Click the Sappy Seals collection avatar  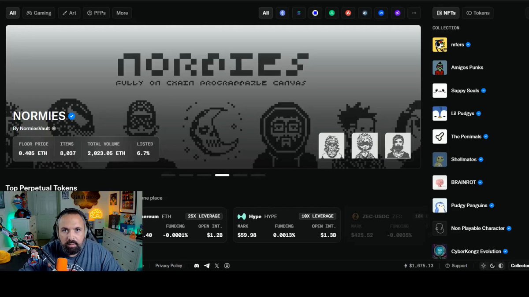pyautogui.click(x=440, y=90)
